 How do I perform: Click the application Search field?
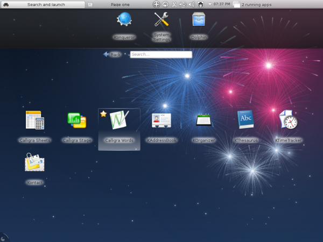click(160, 54)
